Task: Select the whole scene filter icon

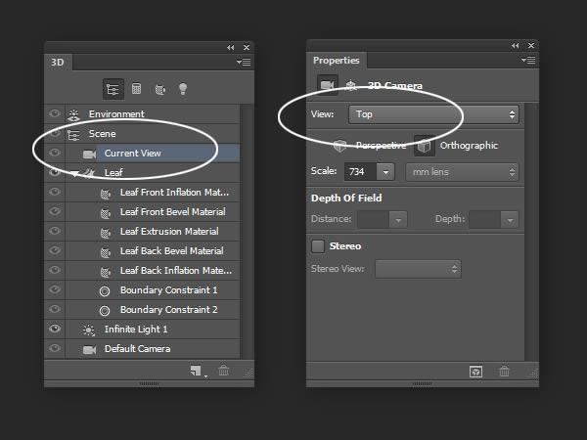Action: (113, 89)
